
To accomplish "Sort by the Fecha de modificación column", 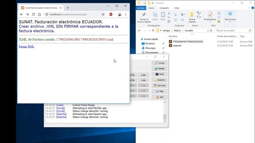I will pyautogui.click(x=227, y=36).
